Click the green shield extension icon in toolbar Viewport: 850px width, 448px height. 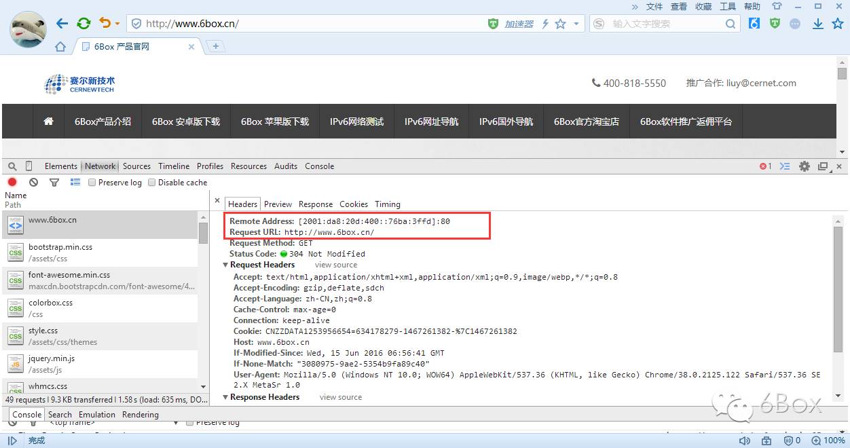click(x=775, y=23)
